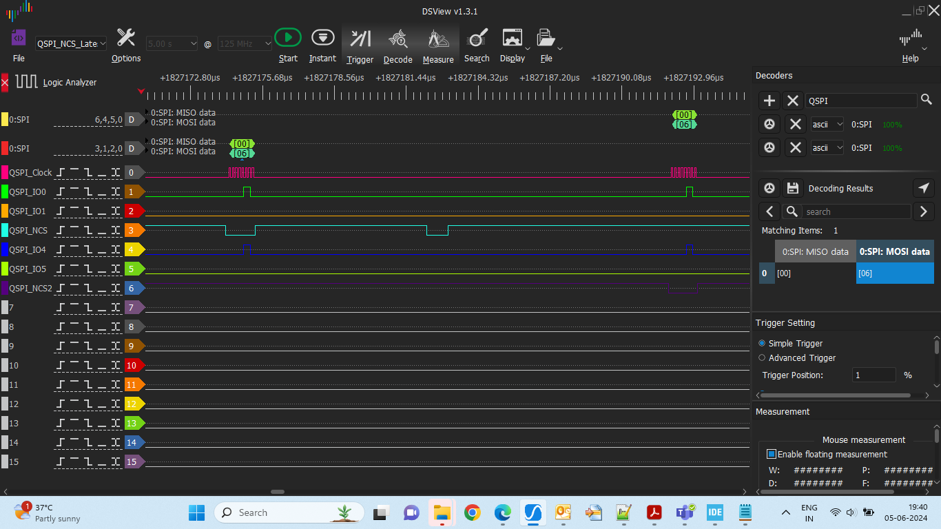Select the Simple Trigger radio button

click(762, 343)
